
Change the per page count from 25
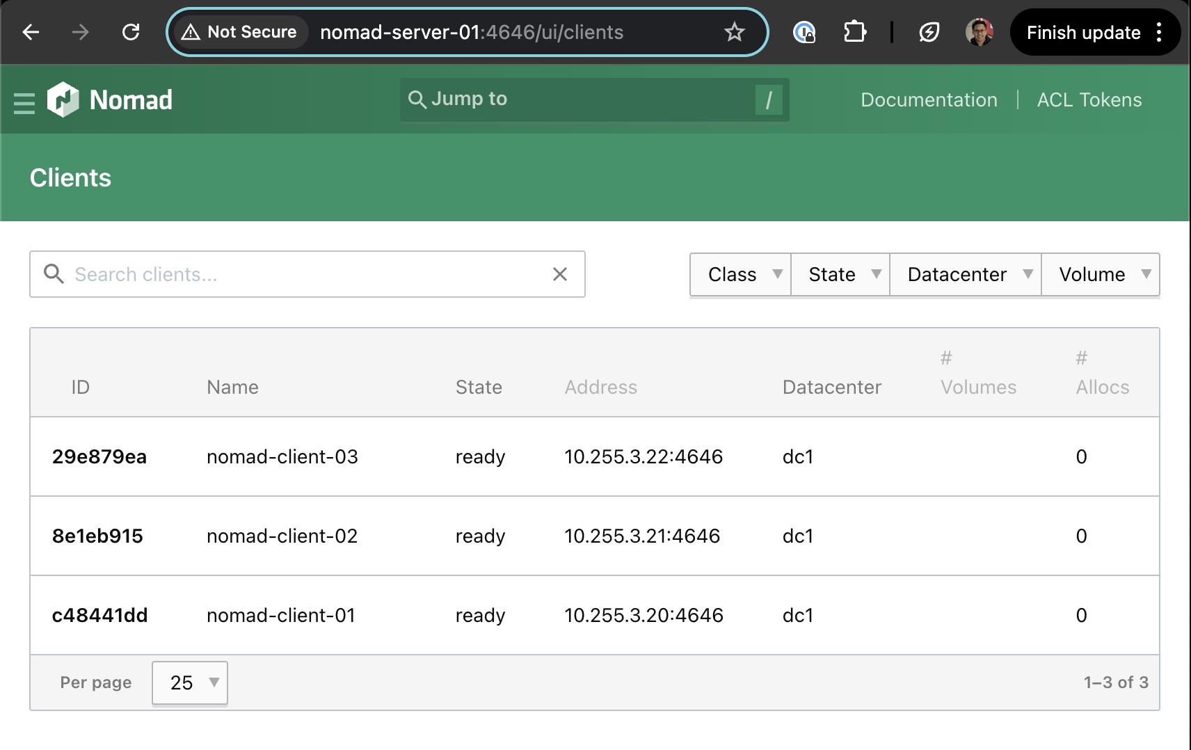coord(189,683)
